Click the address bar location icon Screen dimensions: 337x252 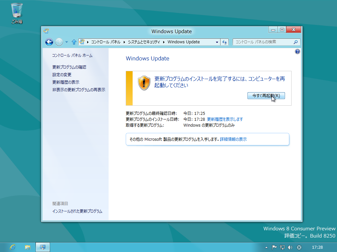(82, 42)
